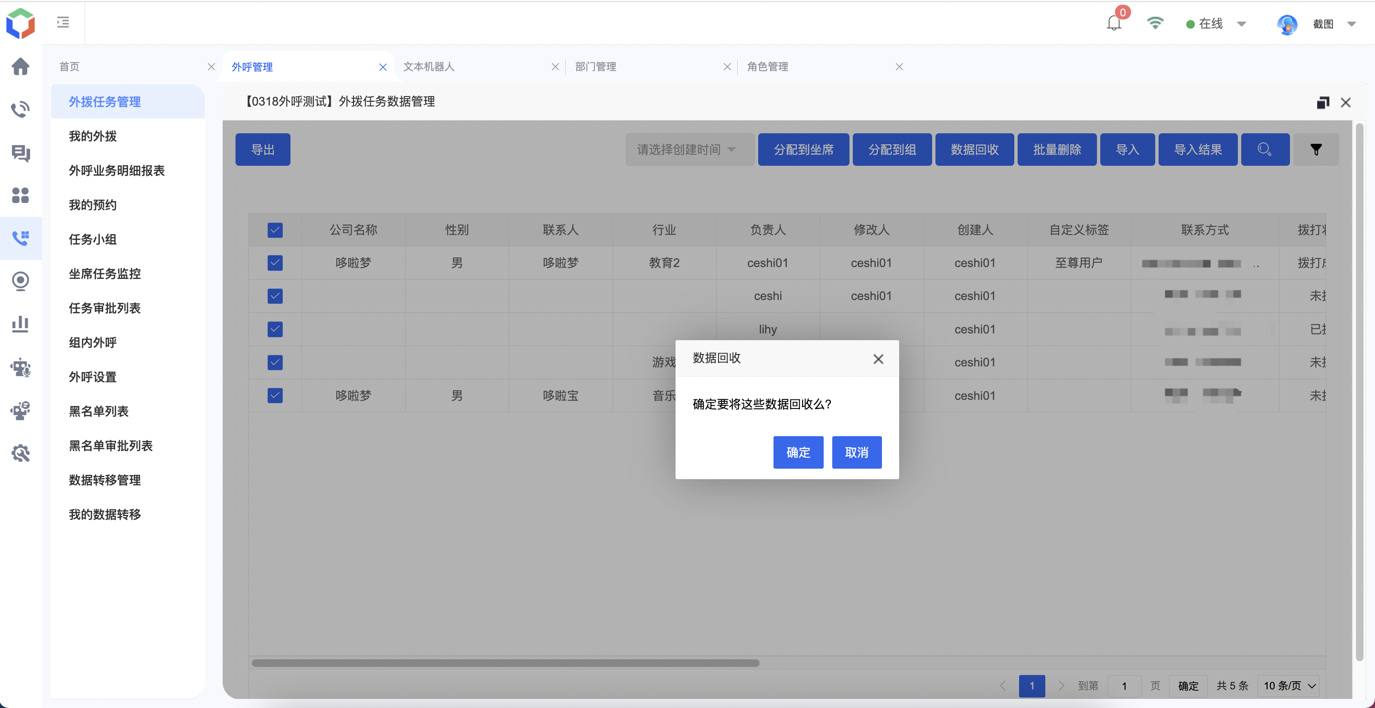This screenshot has width=1375, height=708.
Task: Click 取消 in the 数据回收 dialog
Action: [x=857, y=452]
